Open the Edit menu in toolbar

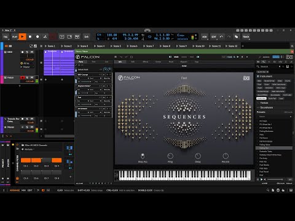coord(214,37)
